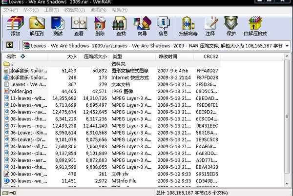Click the date 2009-3-2 21:14
The height and width of the screenshot is (196, 293).
(x=174, y=78)
